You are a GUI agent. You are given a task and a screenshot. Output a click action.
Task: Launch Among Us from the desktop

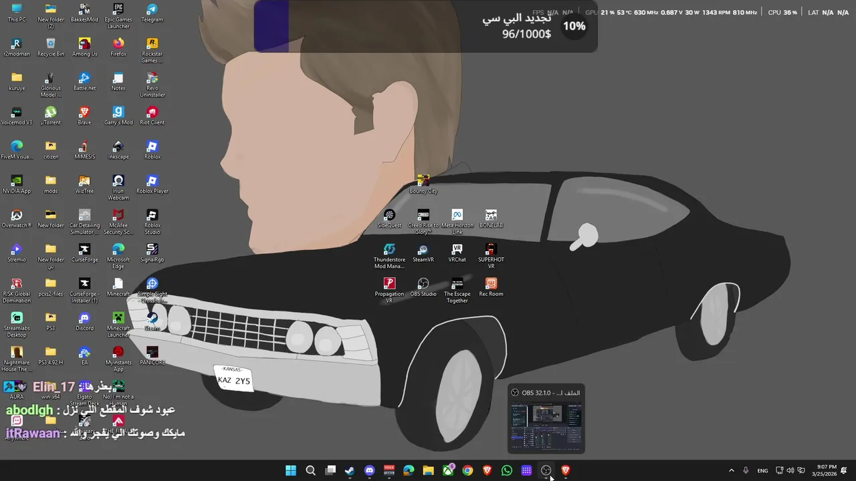point(84,47)
